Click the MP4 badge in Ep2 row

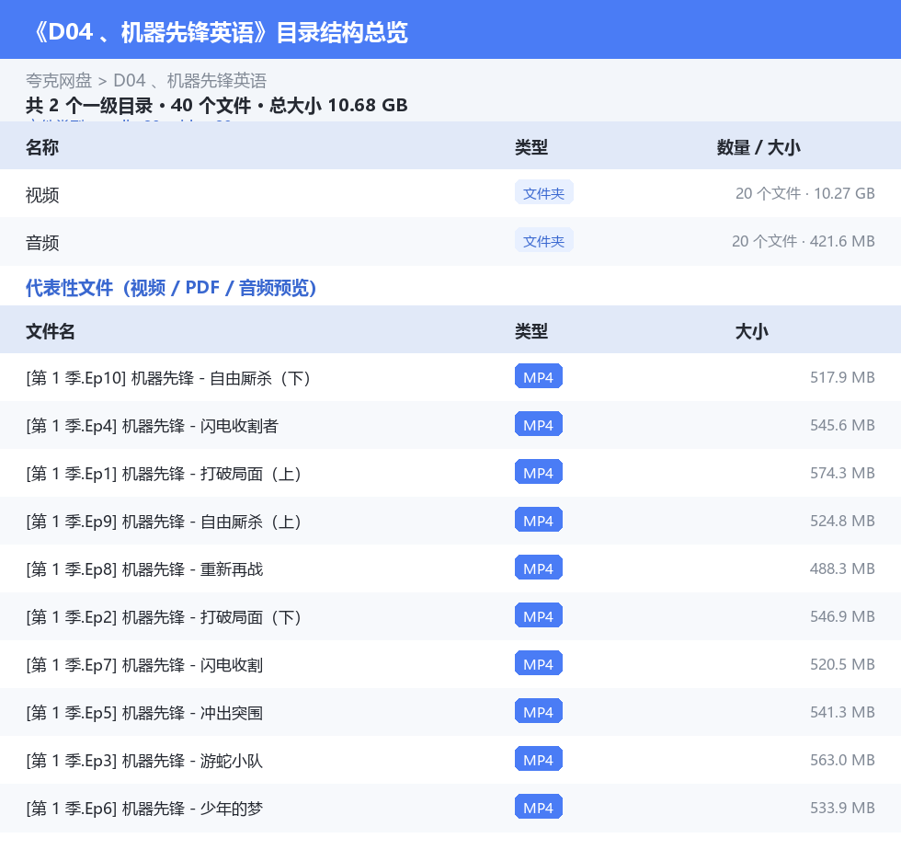539,615
